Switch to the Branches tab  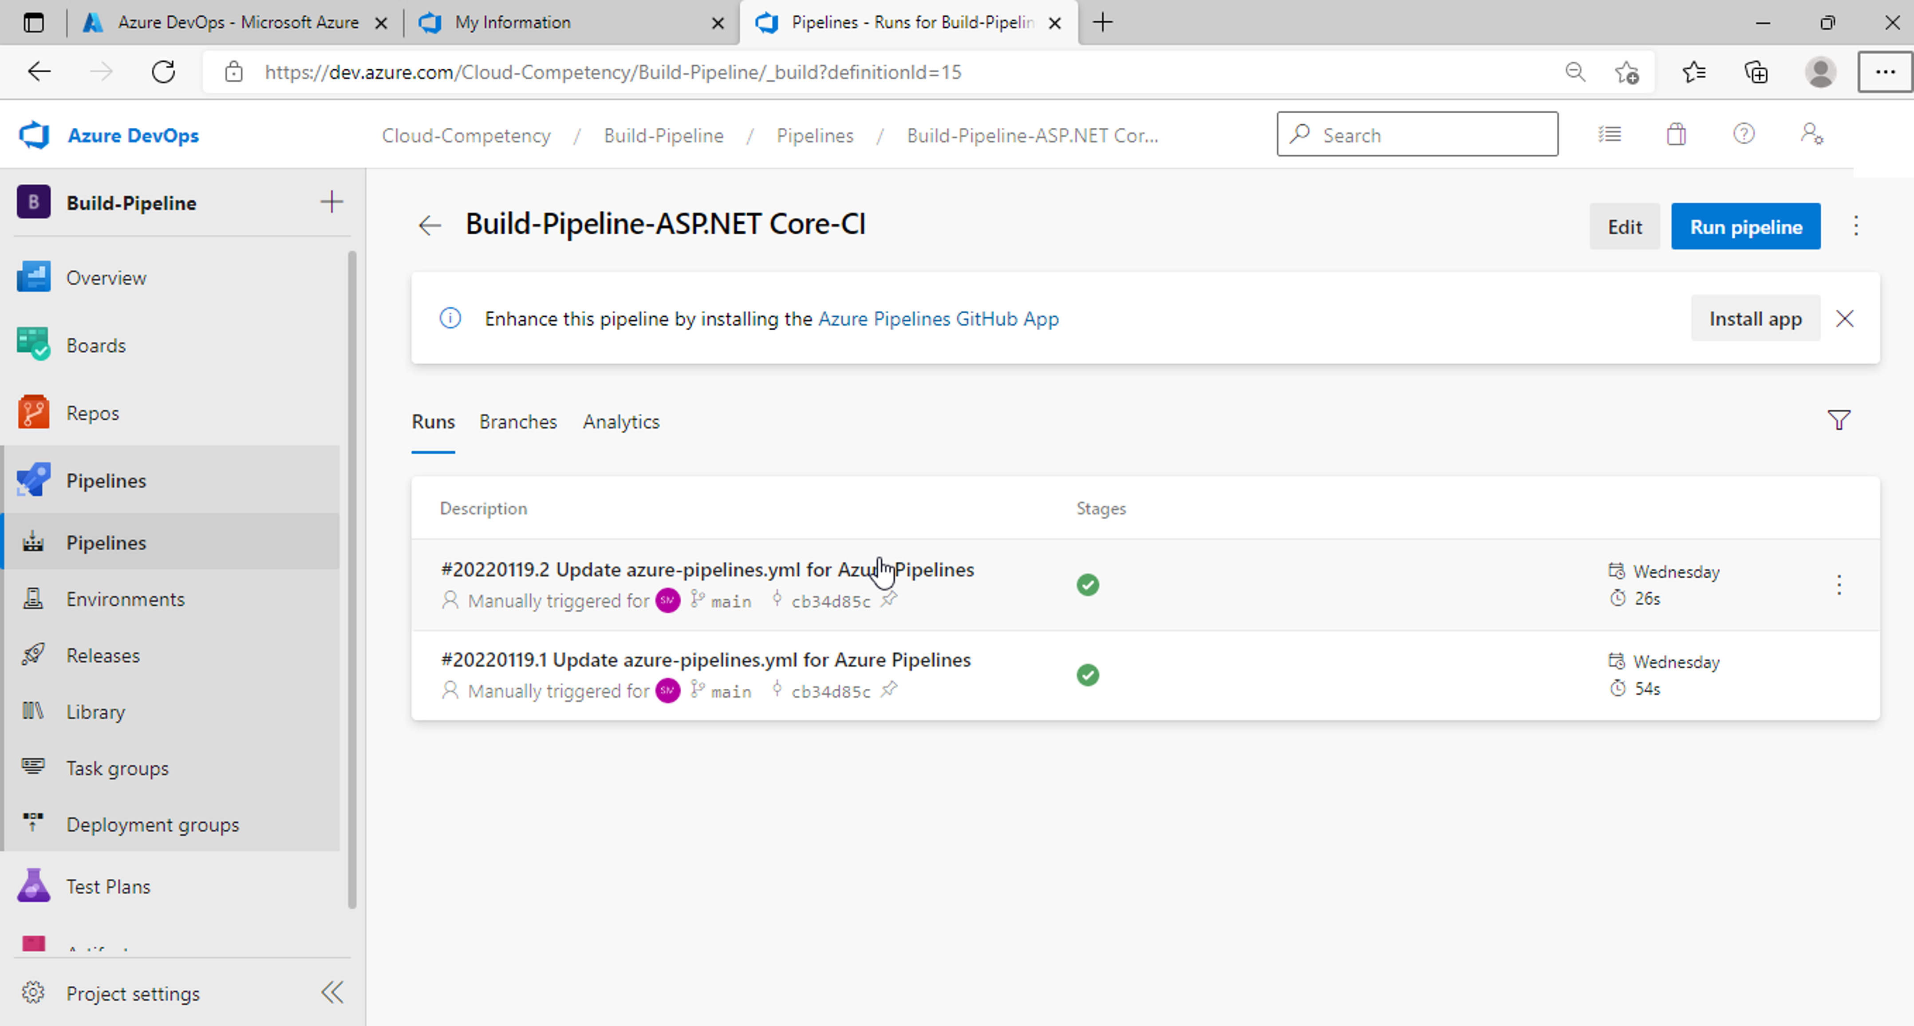click(x=518, y=421)
